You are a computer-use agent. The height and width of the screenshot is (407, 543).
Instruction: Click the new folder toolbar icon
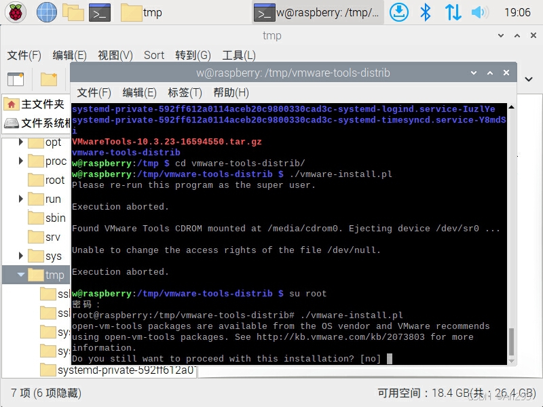pyautogui.click(x=49, y=79)
